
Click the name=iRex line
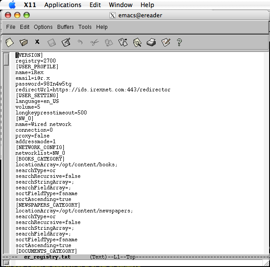[29, 72]
